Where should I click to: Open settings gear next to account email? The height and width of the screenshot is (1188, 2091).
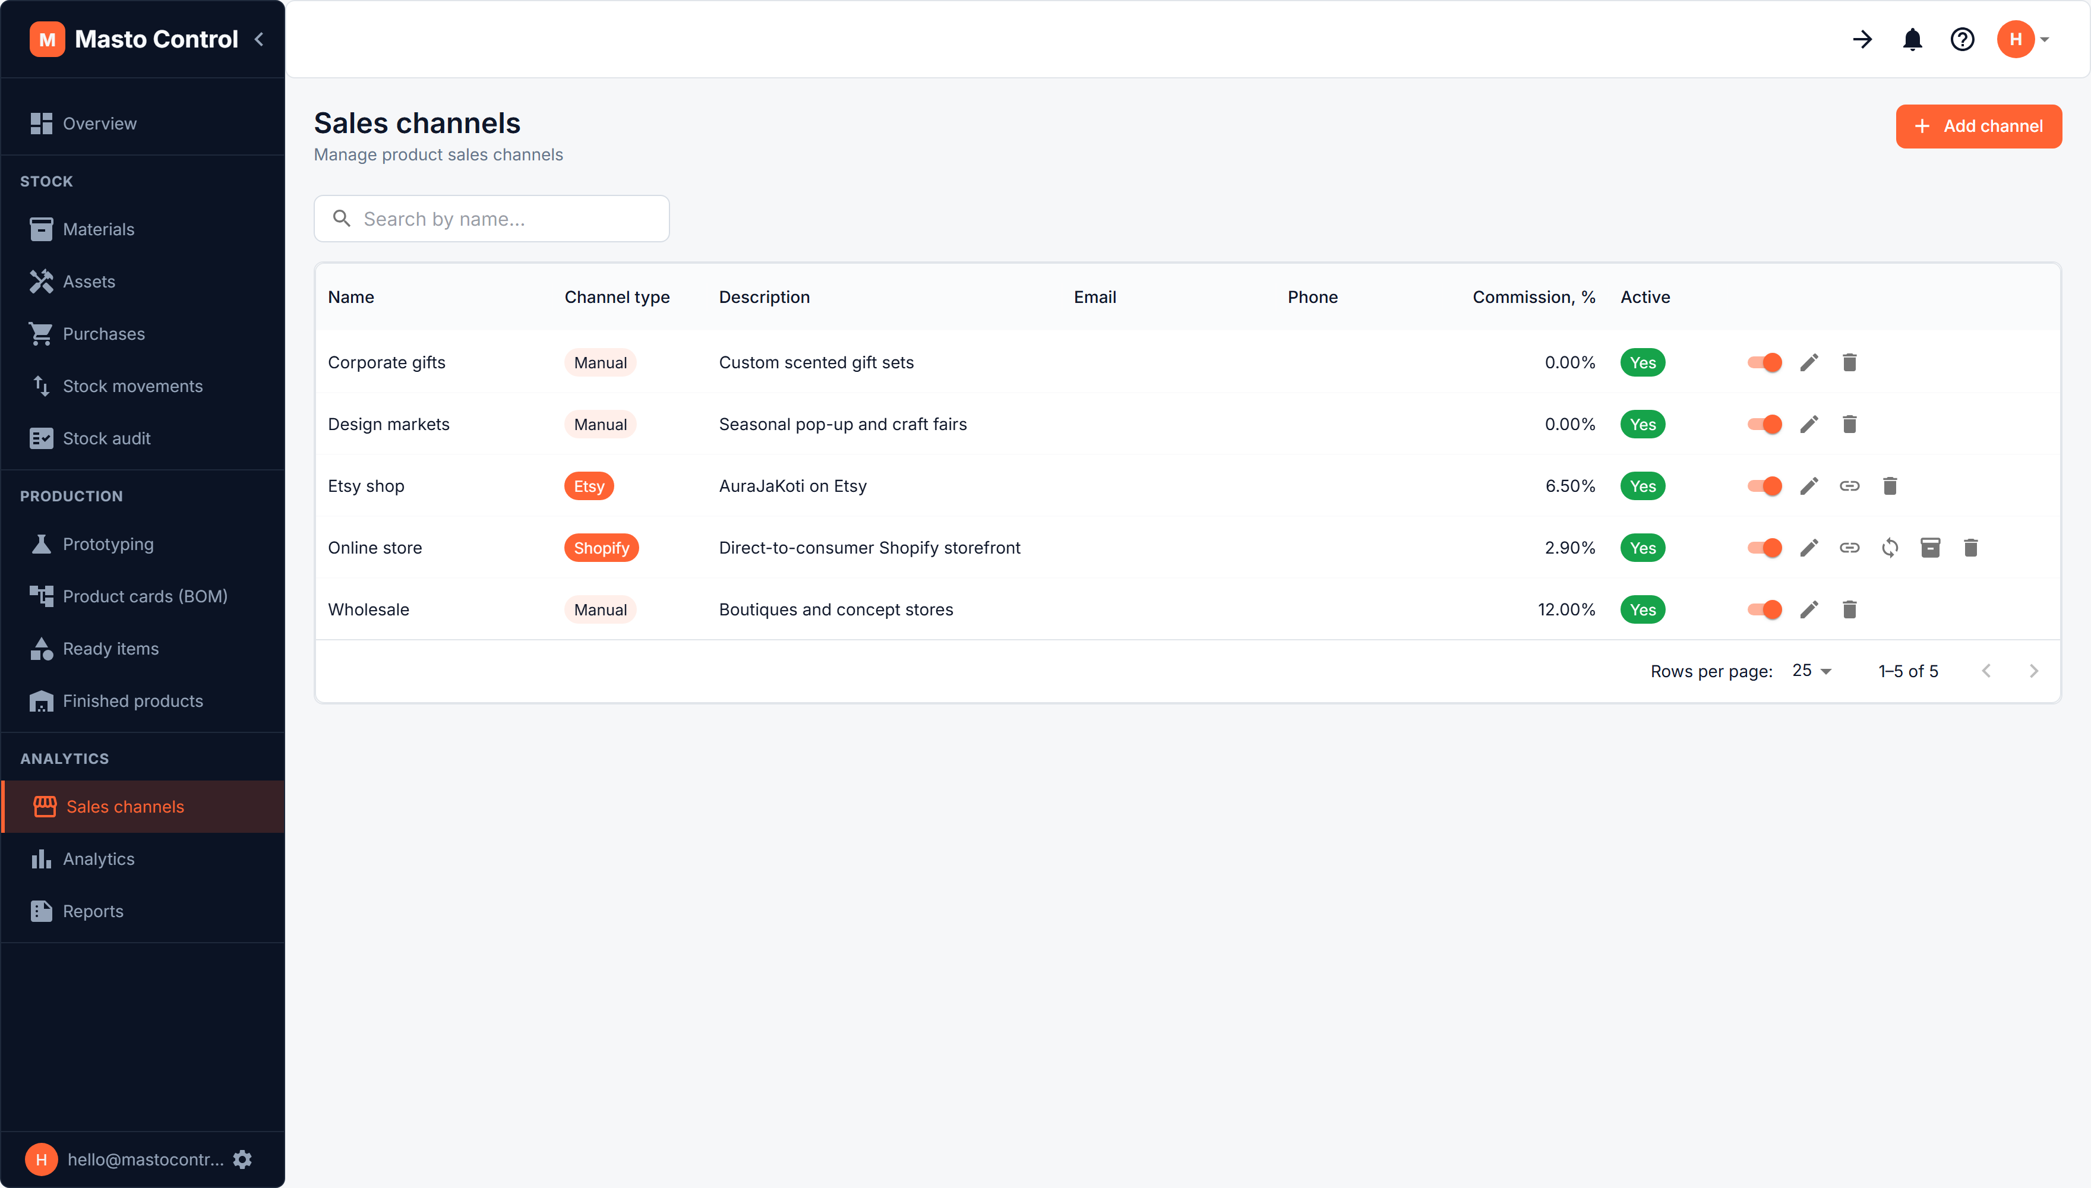[242, 1159]
